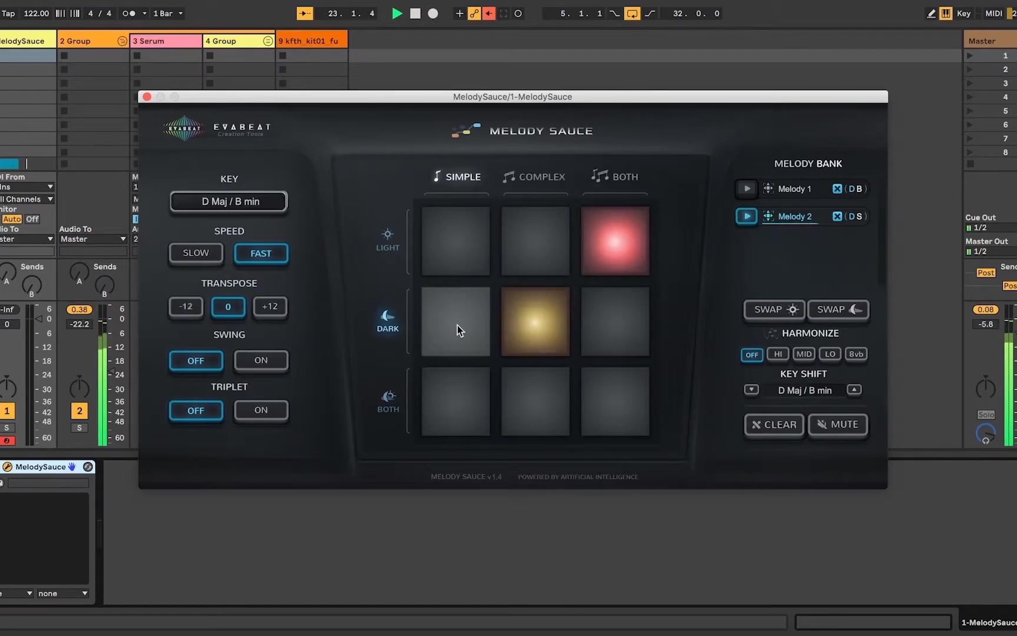Play Melody 2 in the Melody Bank
This screenshot has height=636, width=1017.
click(x=747, y=216)
